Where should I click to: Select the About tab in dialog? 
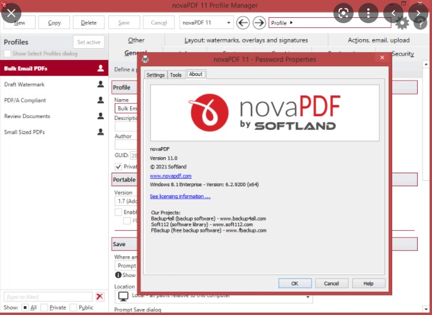196,74
